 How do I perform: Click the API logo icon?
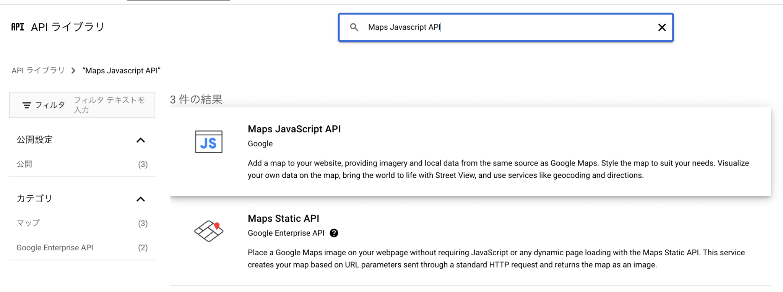[x=18, y=27]
